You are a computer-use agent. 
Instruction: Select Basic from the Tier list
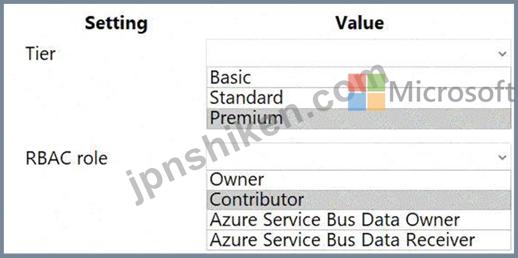point(358,78)
